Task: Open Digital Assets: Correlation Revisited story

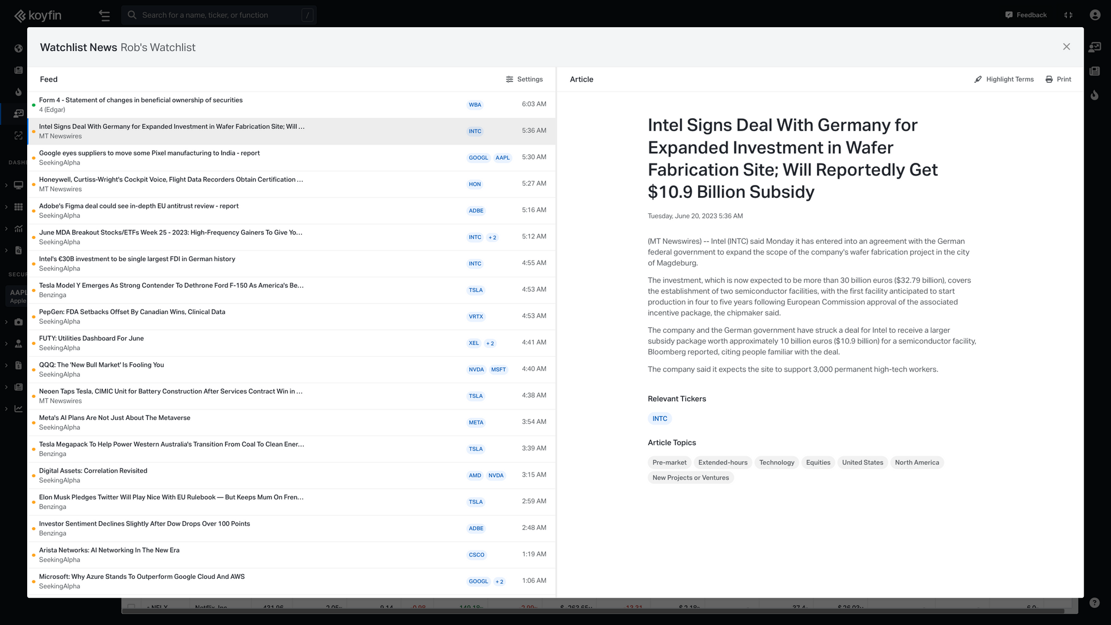Action: [x=292, y=476]
